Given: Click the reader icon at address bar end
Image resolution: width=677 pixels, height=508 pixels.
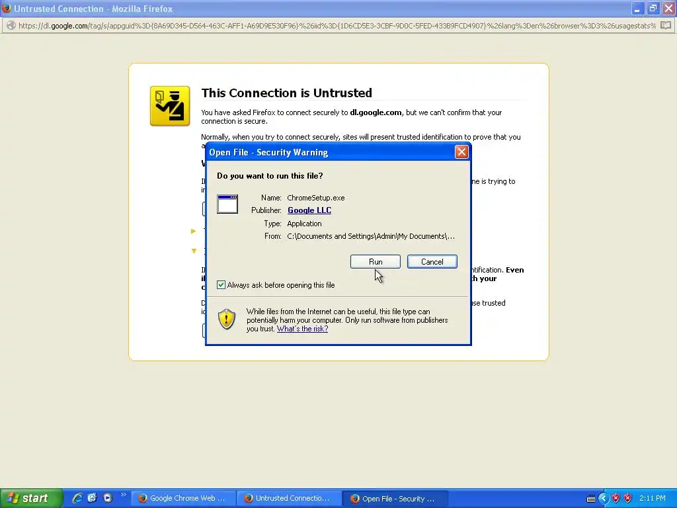Looking at the screenshot, I should [x=666, y=26].
